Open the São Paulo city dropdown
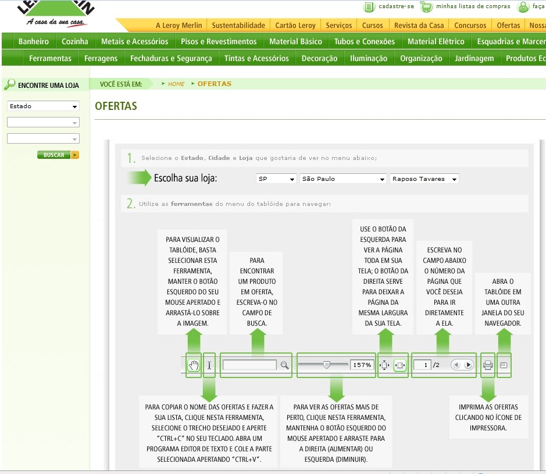Image resolution: width=546 pixels, height=474 pixels. [343, 179]
